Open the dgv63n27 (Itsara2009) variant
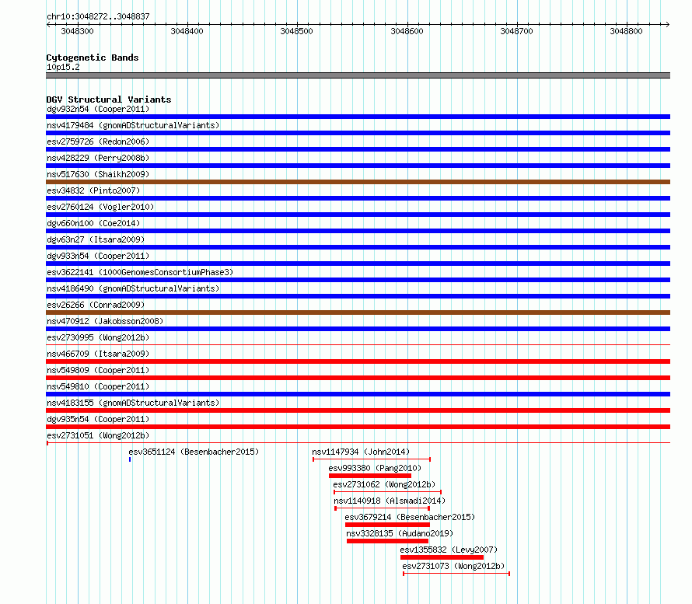Viewport: 692px width, 604px height. (96, 239)
